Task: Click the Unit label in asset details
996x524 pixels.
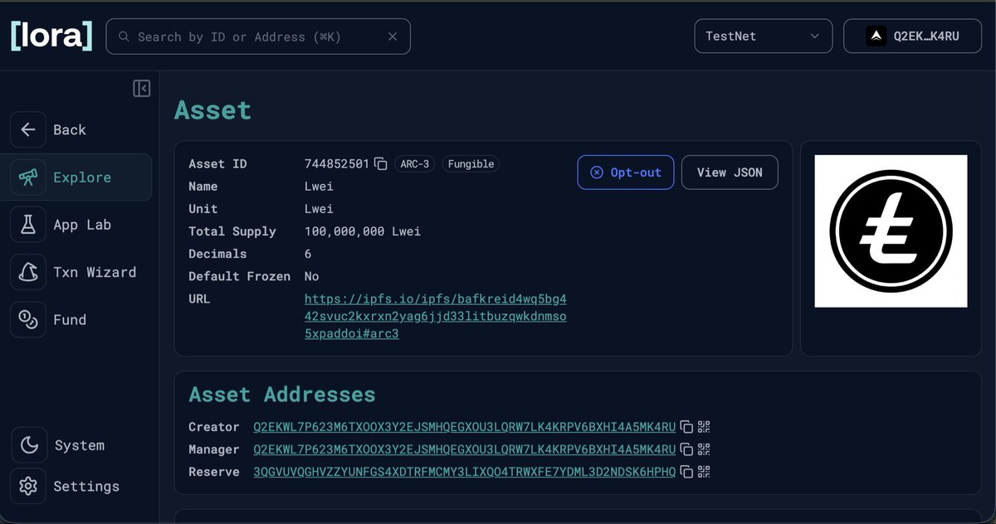Action: click(x=203, y=209)
